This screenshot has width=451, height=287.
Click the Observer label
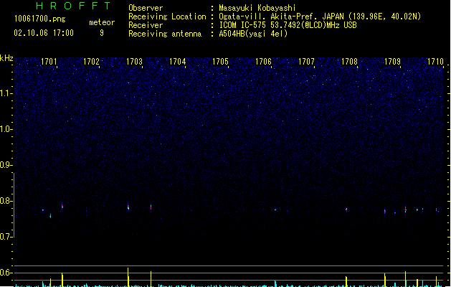(146, 8)
